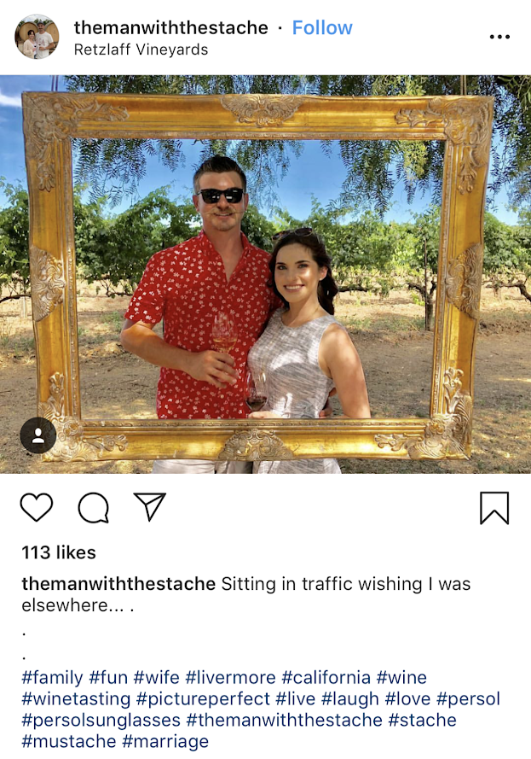
Task: Save post with bookmark icon
Action: pyautogui.click(x=494, y=508)
